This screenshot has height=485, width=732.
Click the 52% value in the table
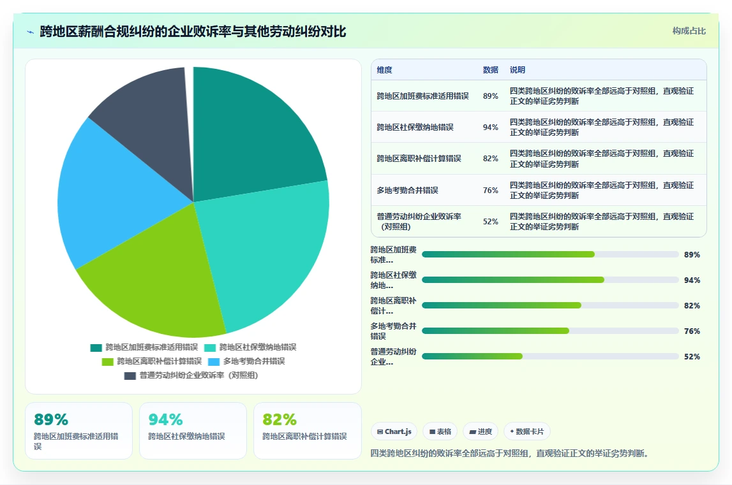(x=490, y=222)
